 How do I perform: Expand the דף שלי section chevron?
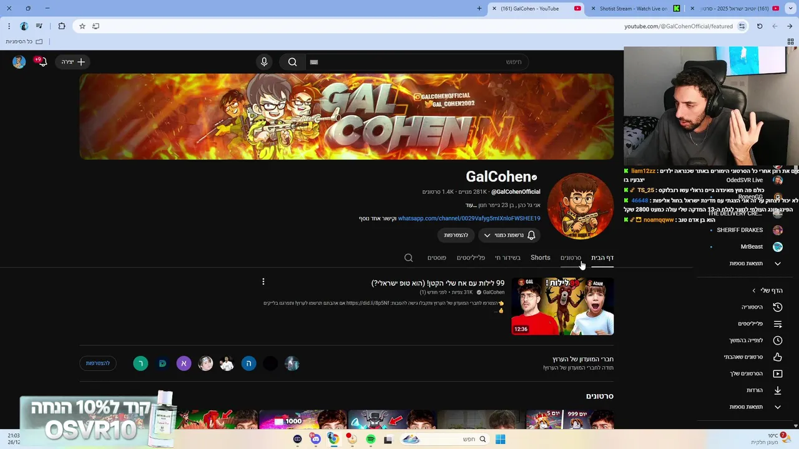tap(753, 291)
